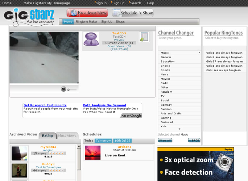
Task: Open the mytest34 video thumbnail
Action: pos(19,153)
